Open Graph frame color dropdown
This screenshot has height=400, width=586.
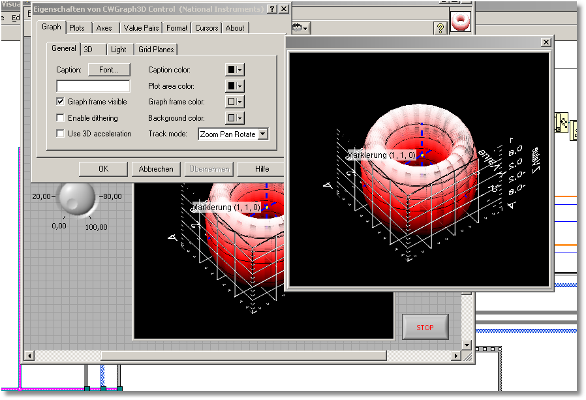pyautogui.click(x=235, y=102)
